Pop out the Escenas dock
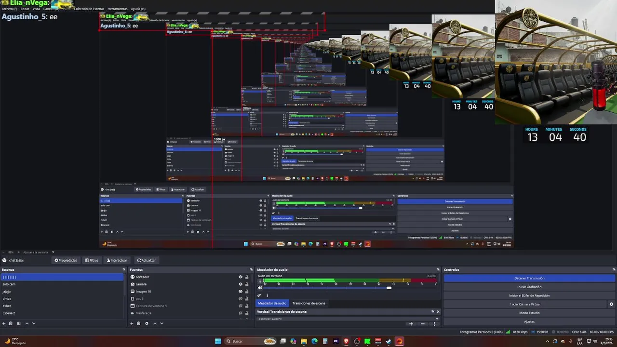The height and width of the screenshot is (347, 617). click(x=124, y=270)
